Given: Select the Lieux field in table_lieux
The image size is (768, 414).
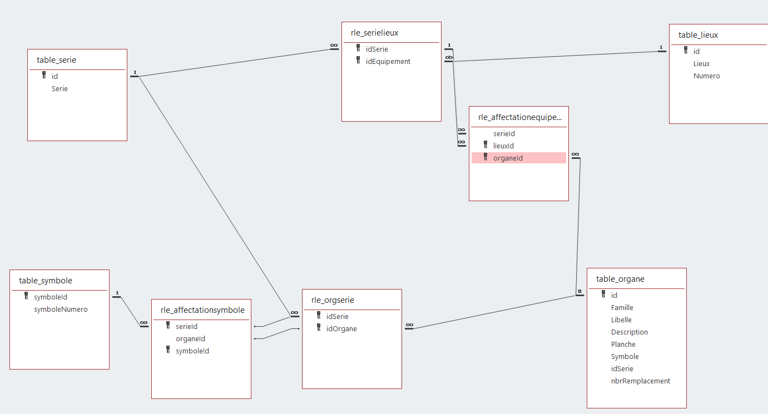Looking at the screenshot, I should (701, 63).
